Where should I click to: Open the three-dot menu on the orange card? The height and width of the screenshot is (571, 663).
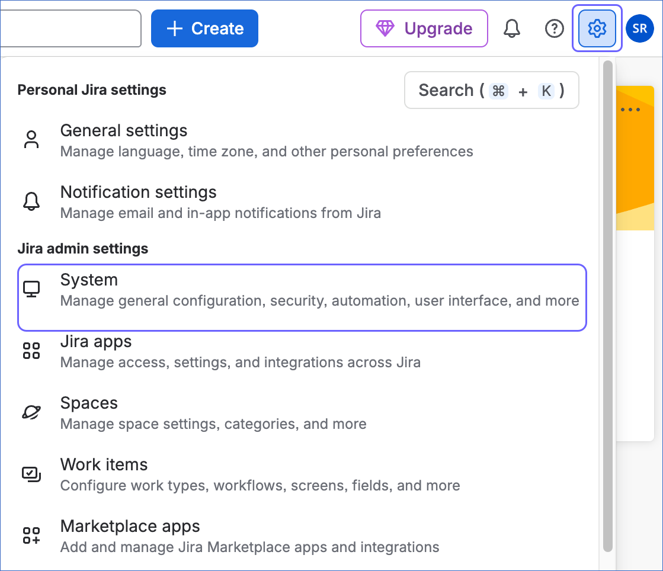[x=630, y=110]
